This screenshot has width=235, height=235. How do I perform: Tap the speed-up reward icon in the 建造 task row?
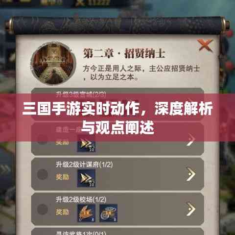(x=86, y=144)
